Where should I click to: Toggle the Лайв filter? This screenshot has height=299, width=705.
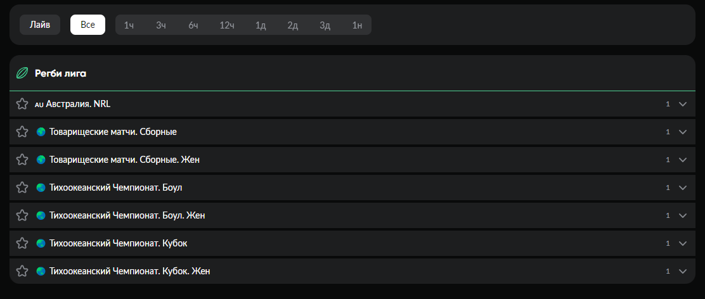[40, 25]
